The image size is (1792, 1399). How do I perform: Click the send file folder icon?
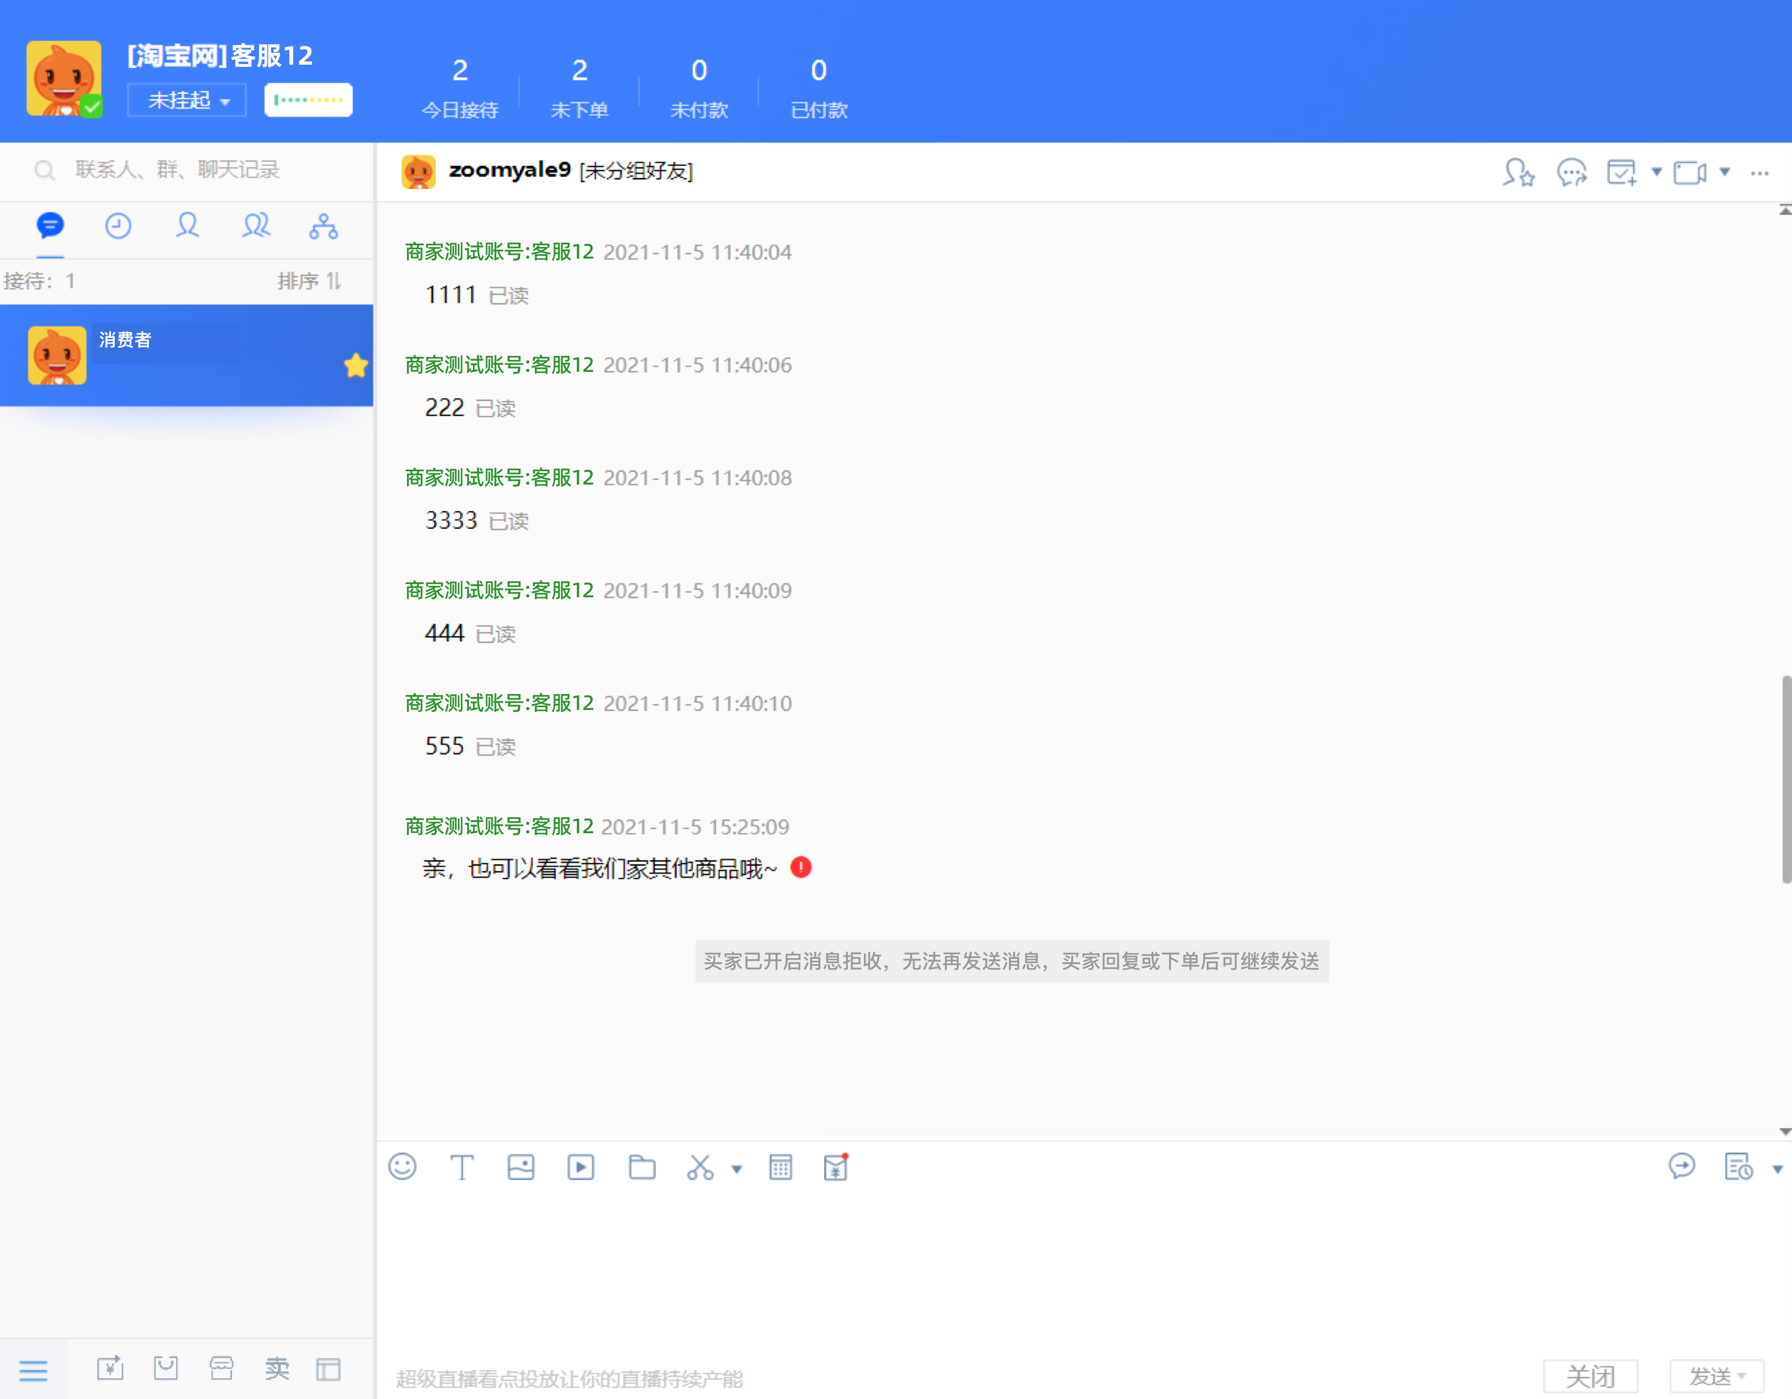642,1167
